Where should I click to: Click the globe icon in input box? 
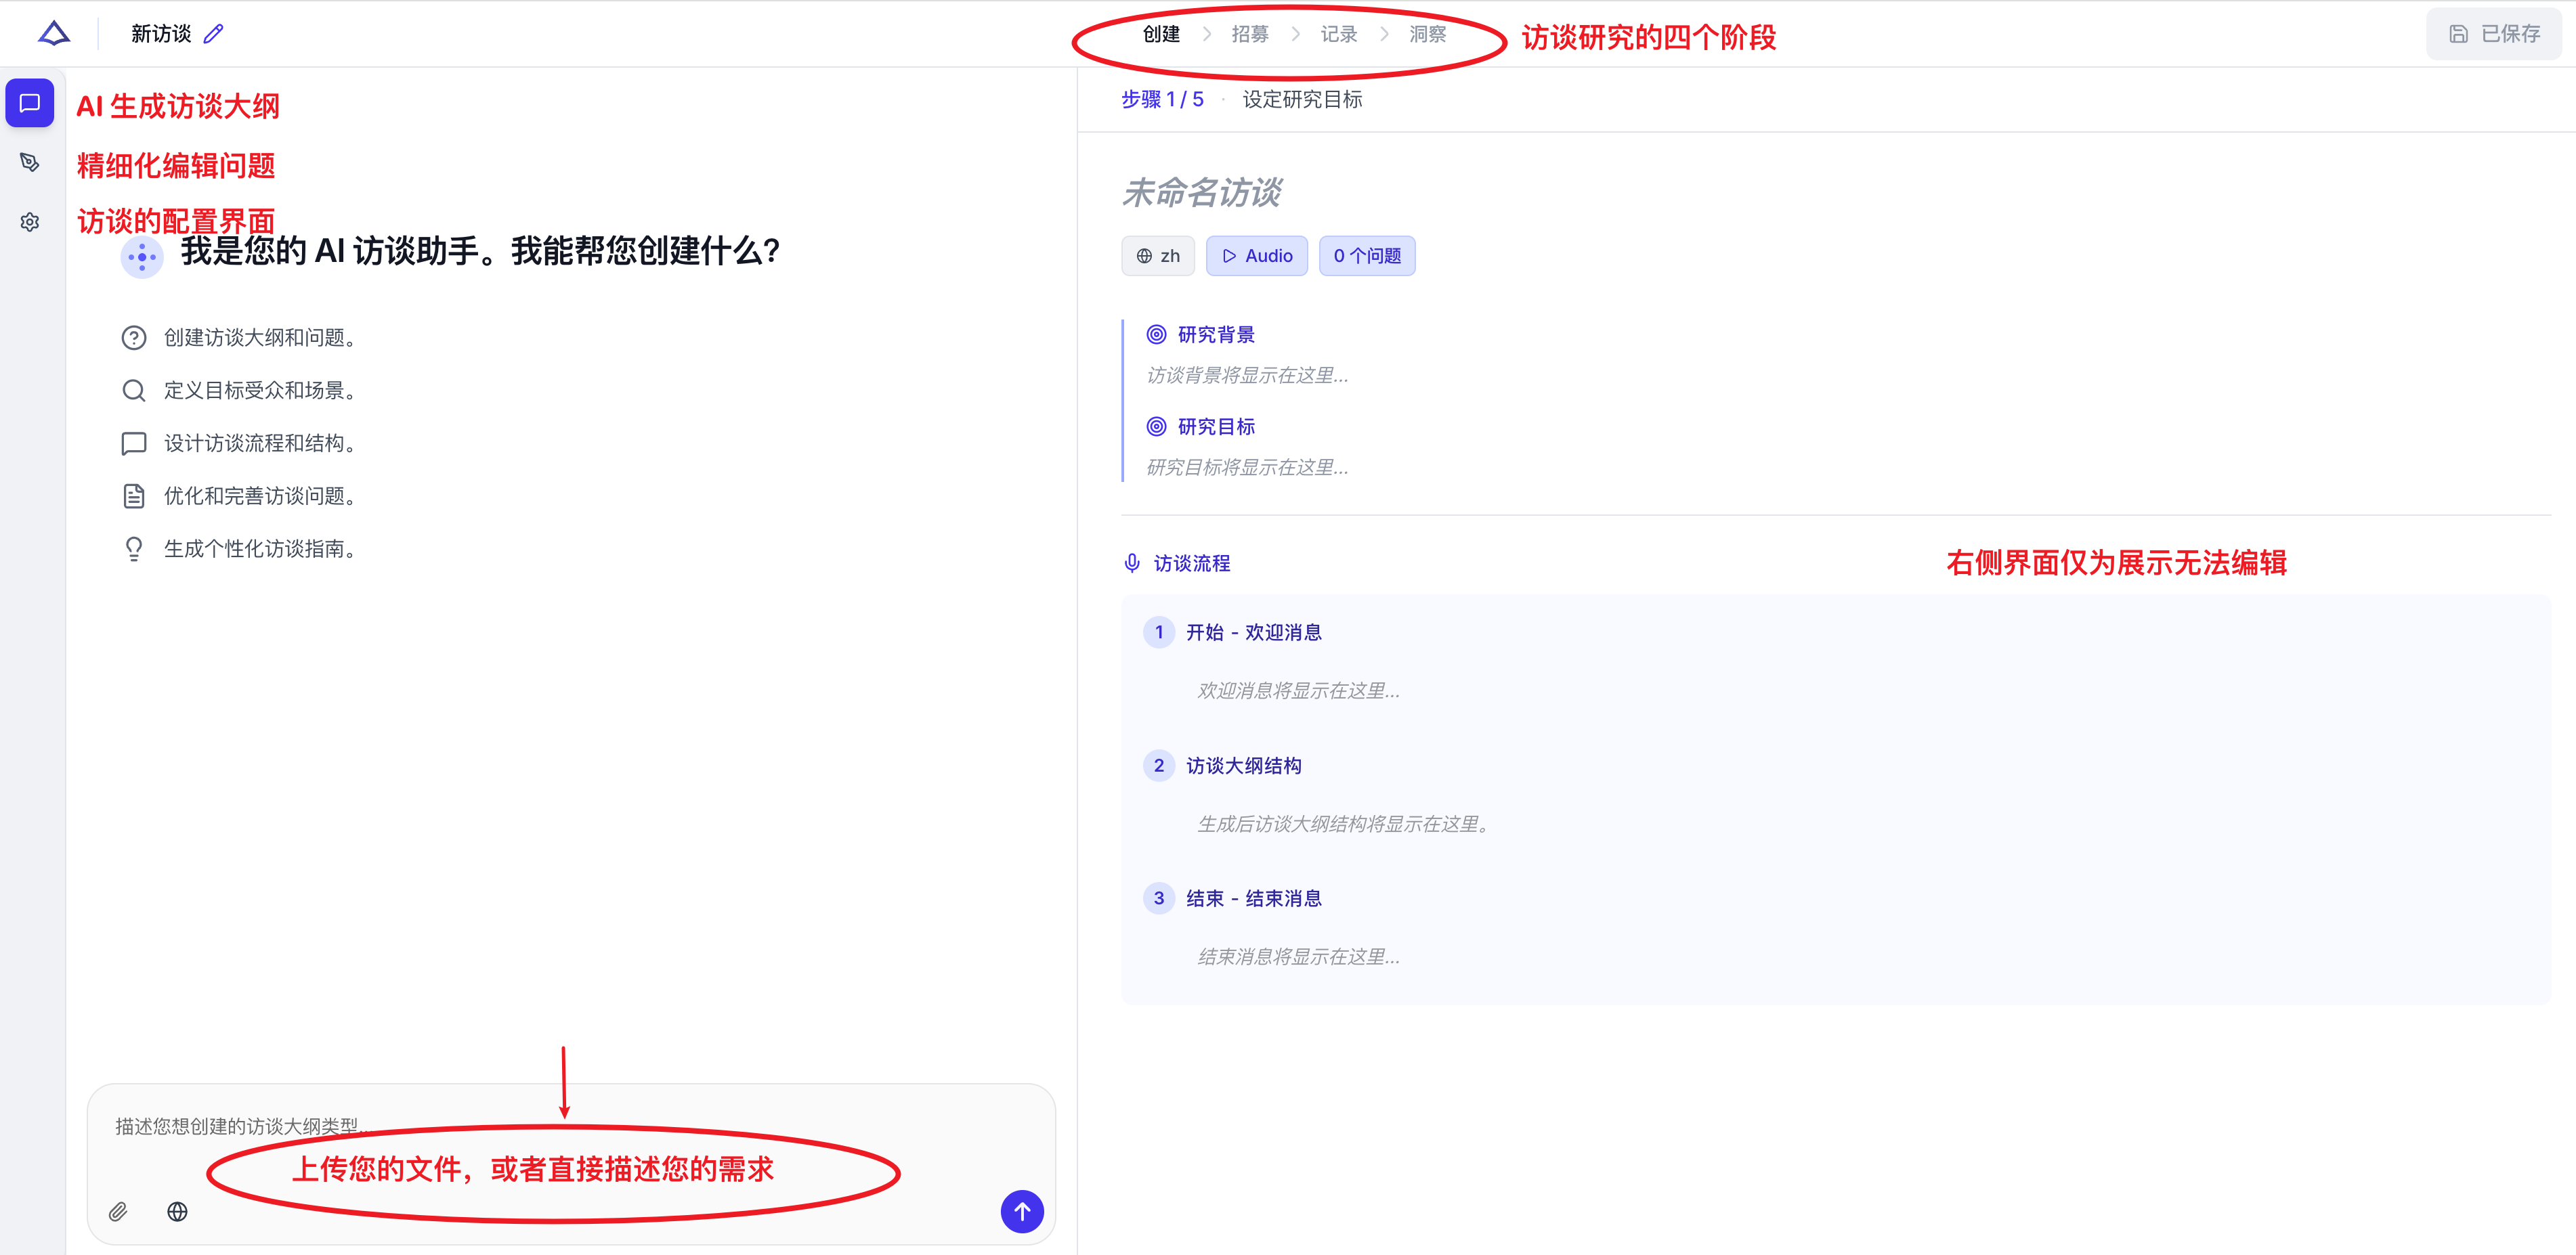click(x=177, y=1212)
